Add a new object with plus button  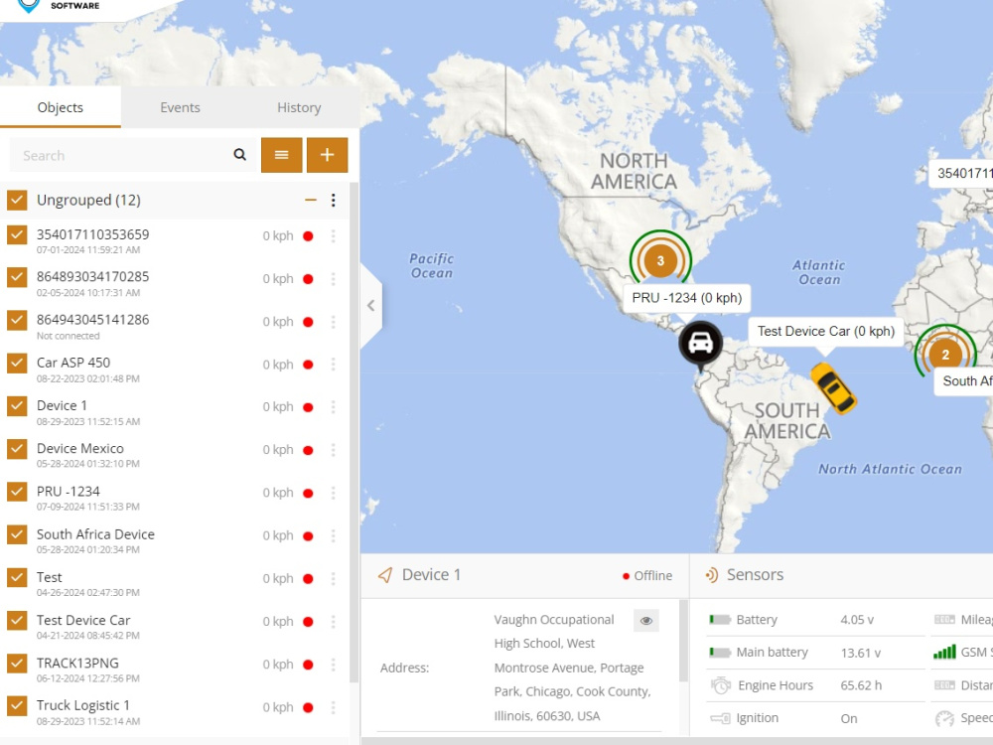tap(328, 155)
